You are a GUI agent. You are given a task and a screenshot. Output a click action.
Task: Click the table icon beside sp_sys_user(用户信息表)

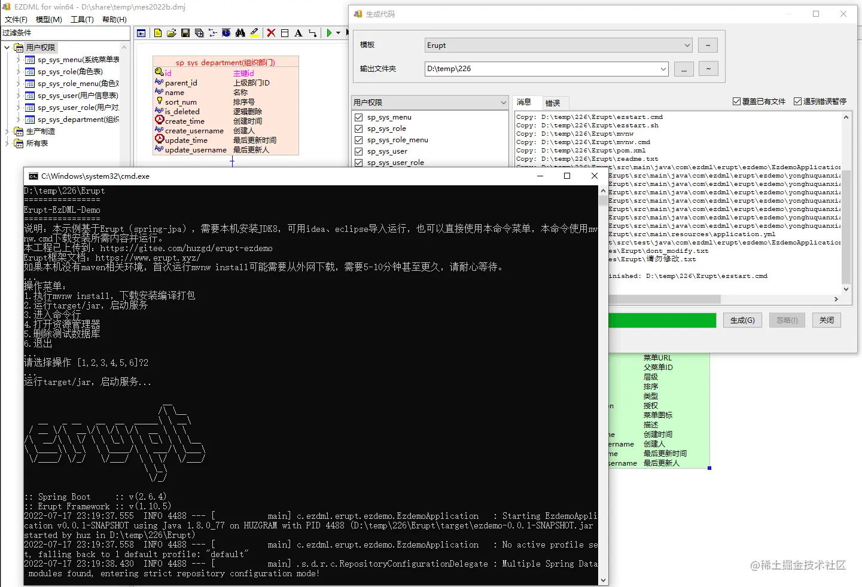[x=30, y=96]
